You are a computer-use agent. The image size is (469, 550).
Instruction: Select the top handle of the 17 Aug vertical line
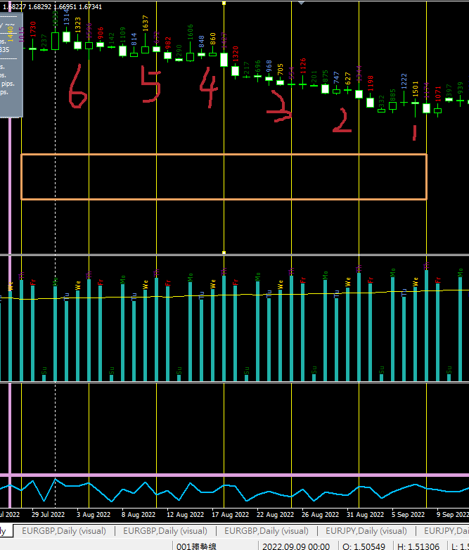[x=224, y=3]
